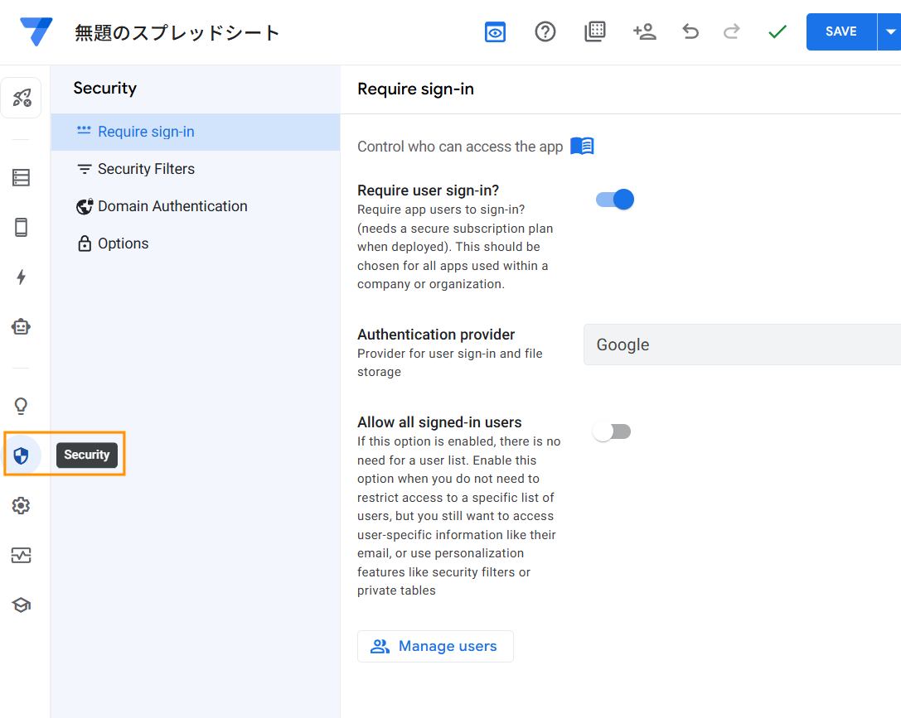Open the Data section in sidebar

coord(22,177)
